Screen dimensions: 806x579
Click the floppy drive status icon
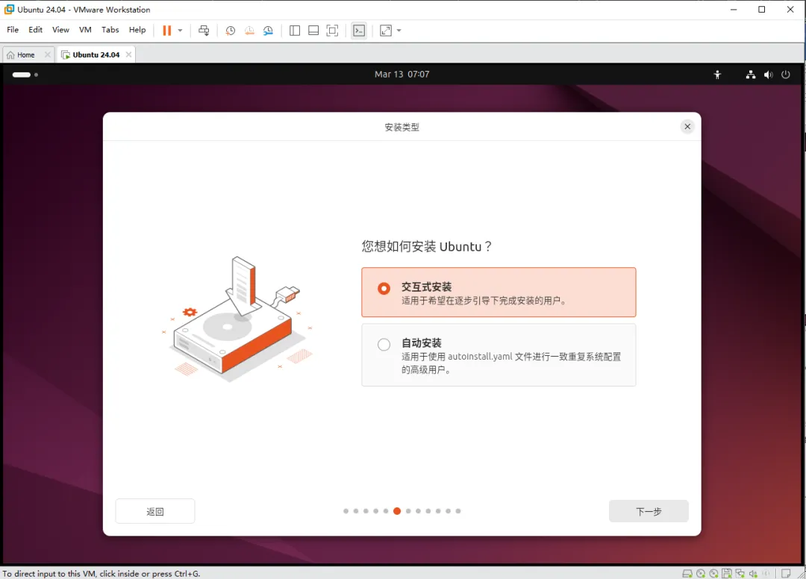[727, 573]
